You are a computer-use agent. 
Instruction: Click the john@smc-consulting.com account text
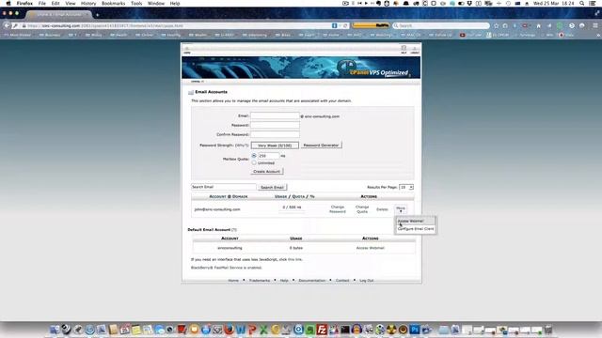click(217, 209)
